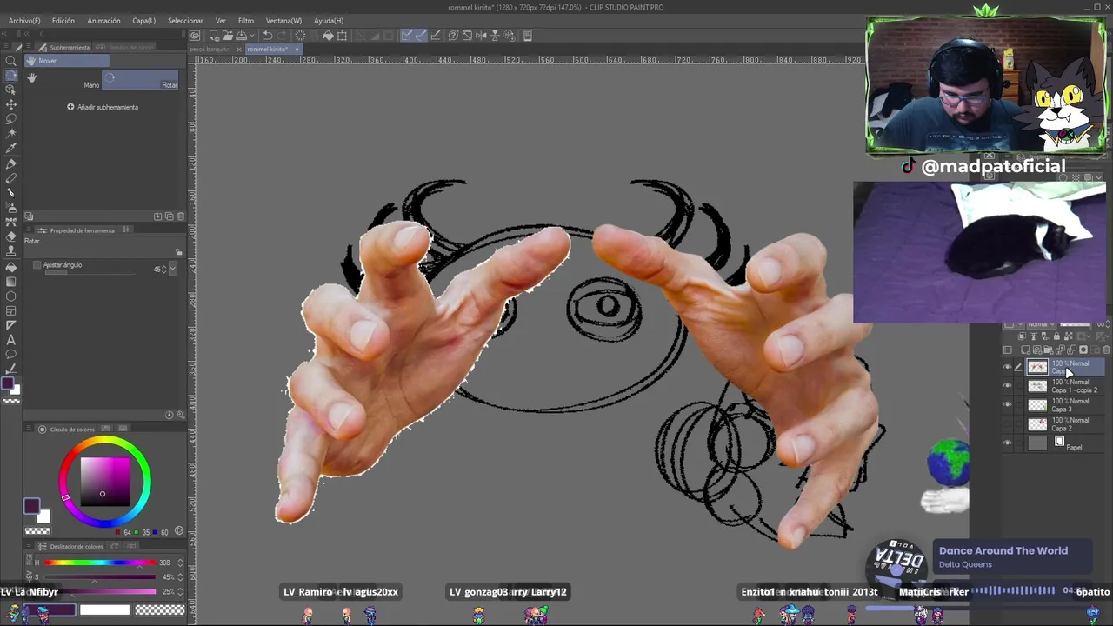Click the New vector layer icon
The height and width of the screenshot is (626, 1113).
tap(1037, 350)
